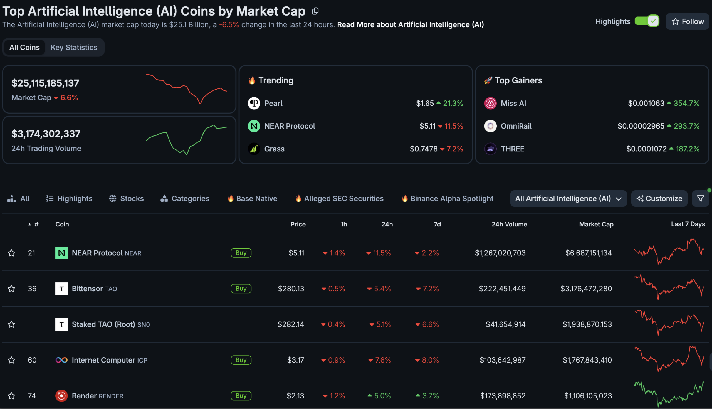Image resolution: width=712 pixels, height=409 pixels.
Task: Open the Read More about Artificial Intelligence link
Action: click(410, 25)
